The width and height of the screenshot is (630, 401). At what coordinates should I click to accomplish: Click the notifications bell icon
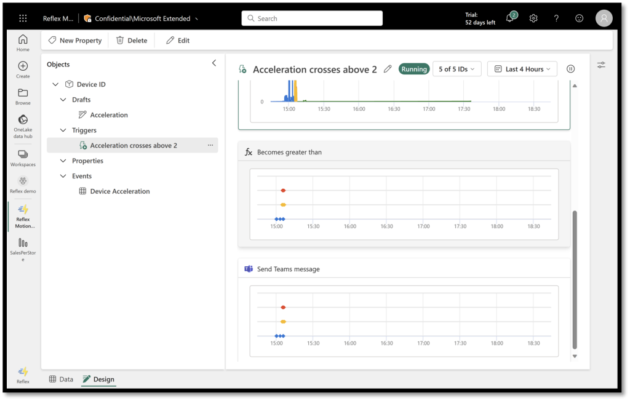pos(509,18)
